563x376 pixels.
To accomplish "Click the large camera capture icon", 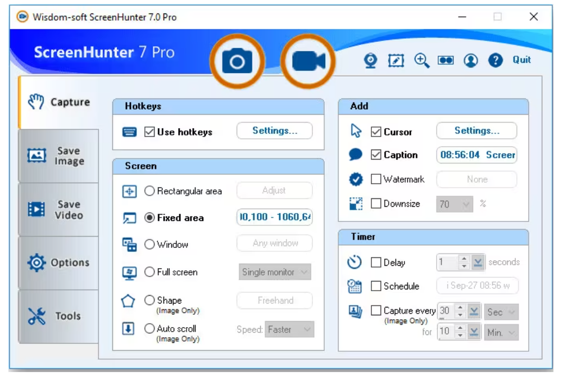I will point(237,61).
